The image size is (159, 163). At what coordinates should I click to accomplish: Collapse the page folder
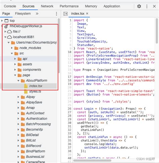pyautogui.click(x=15, y=75)
